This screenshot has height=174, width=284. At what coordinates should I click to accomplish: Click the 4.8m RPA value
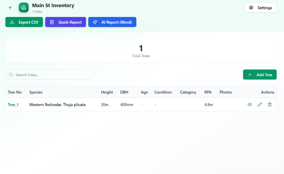(x=209, y=105)
